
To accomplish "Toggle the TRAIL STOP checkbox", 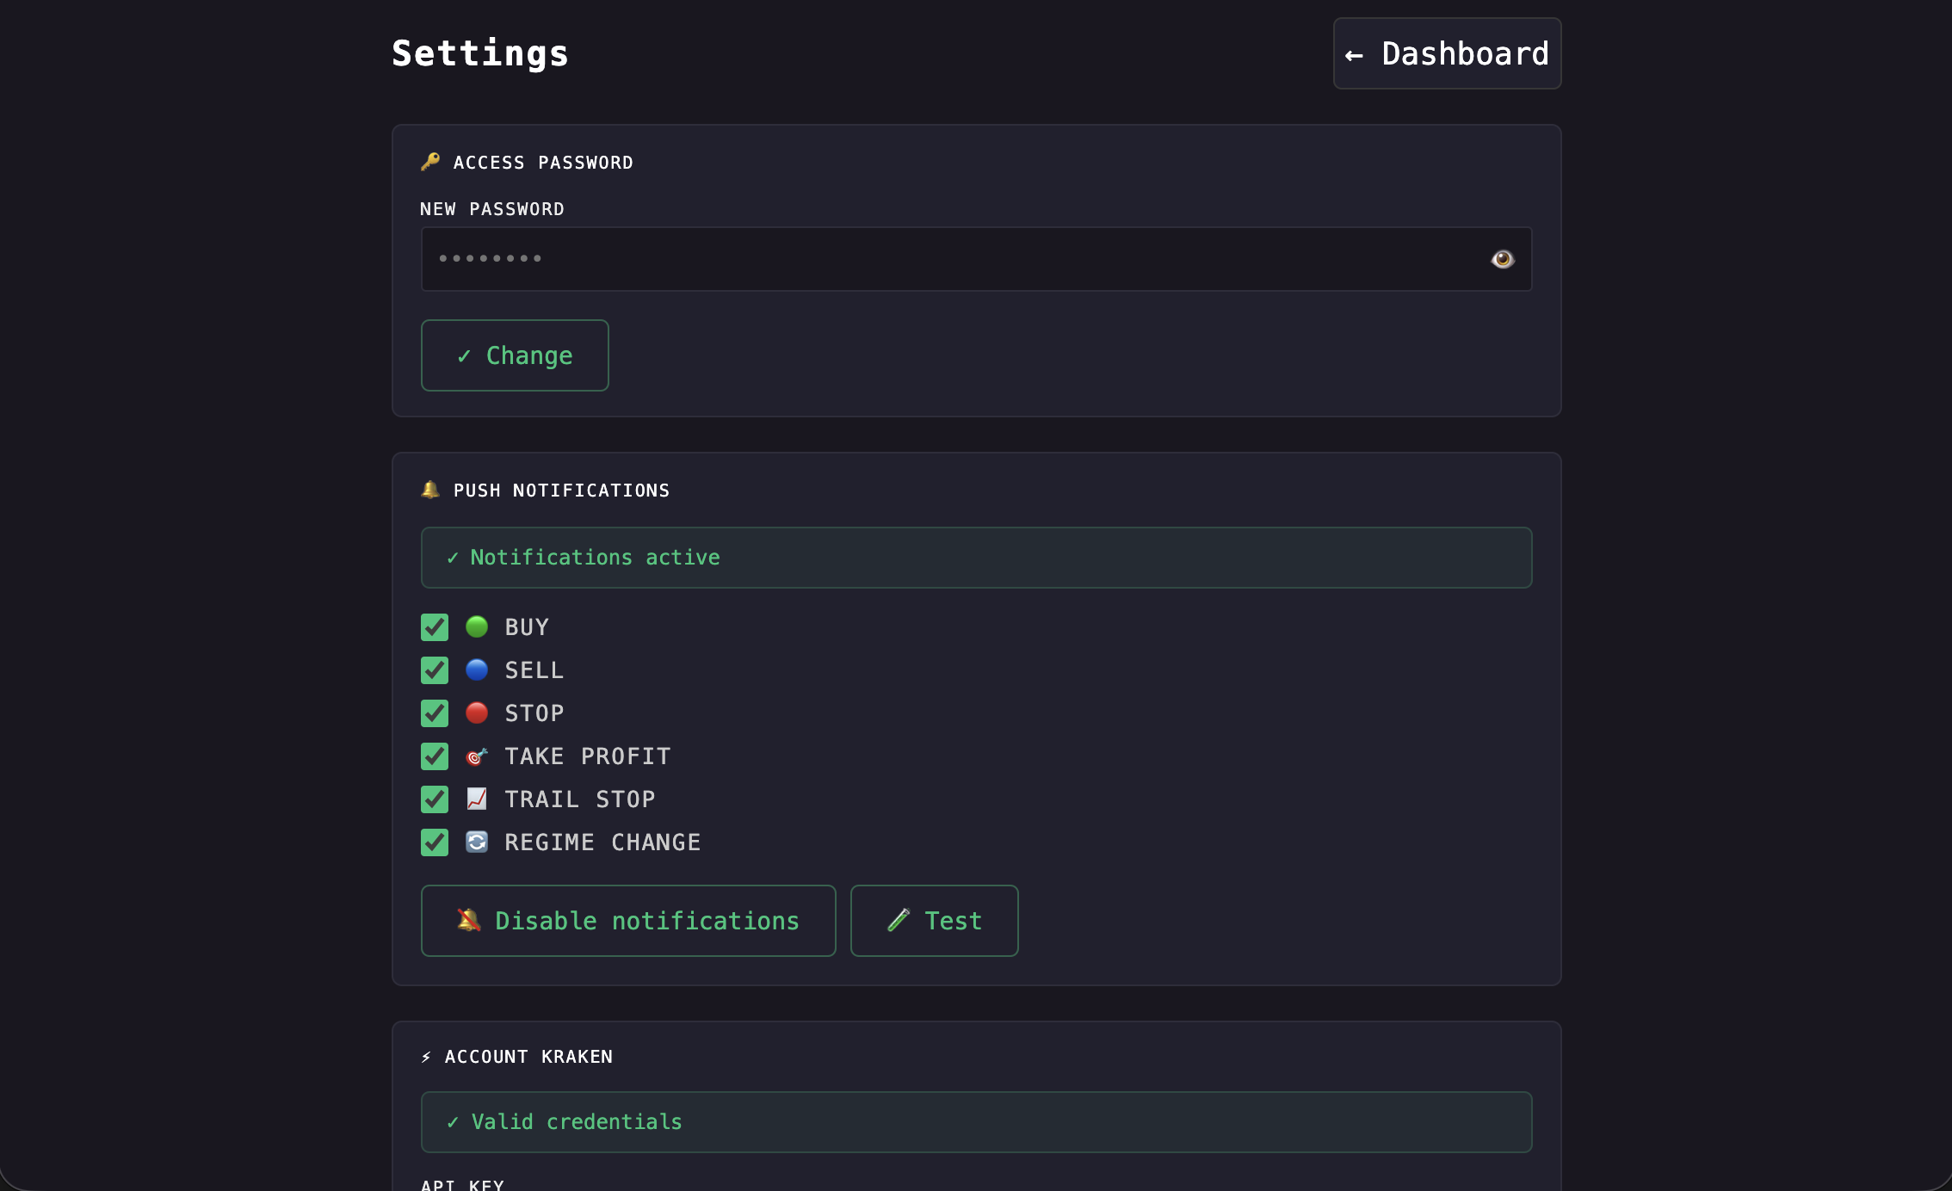I will pos(435,799).
